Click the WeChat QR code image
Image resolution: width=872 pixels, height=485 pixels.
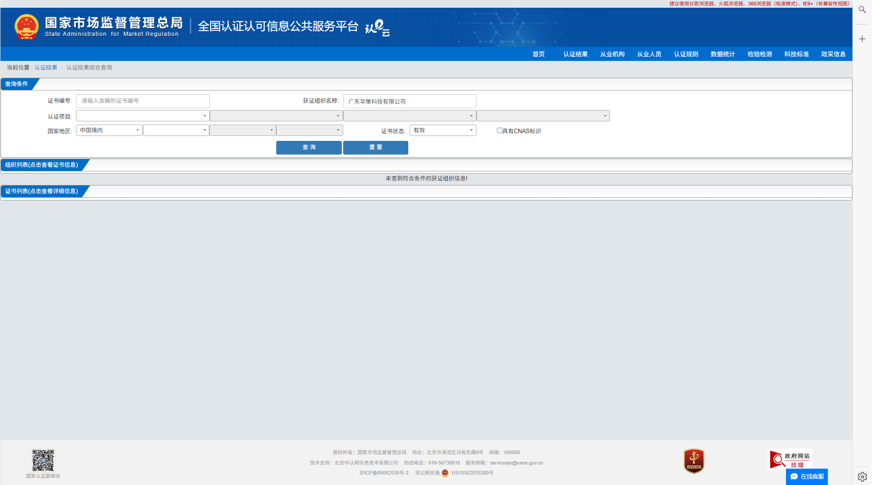43,460
